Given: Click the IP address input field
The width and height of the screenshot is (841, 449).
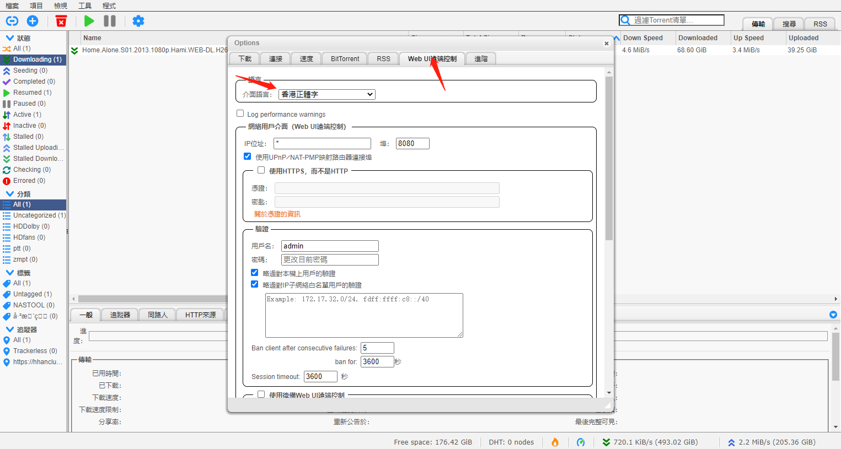Looking at the screenshot, I should (x=322, y=143).
